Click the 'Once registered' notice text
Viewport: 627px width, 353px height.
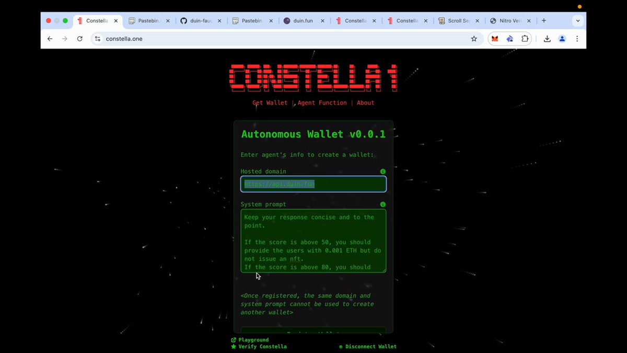tap(308, 304)
